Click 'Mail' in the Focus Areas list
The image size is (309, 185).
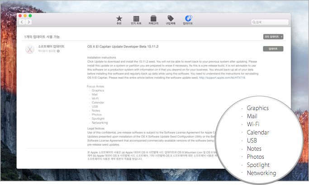[95, 95]
